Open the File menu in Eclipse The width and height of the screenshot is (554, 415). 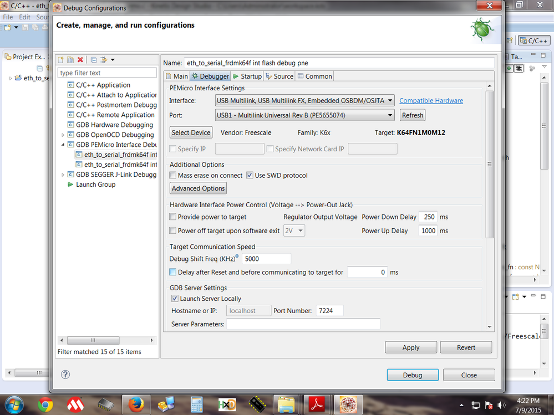[x=8, y=17]
